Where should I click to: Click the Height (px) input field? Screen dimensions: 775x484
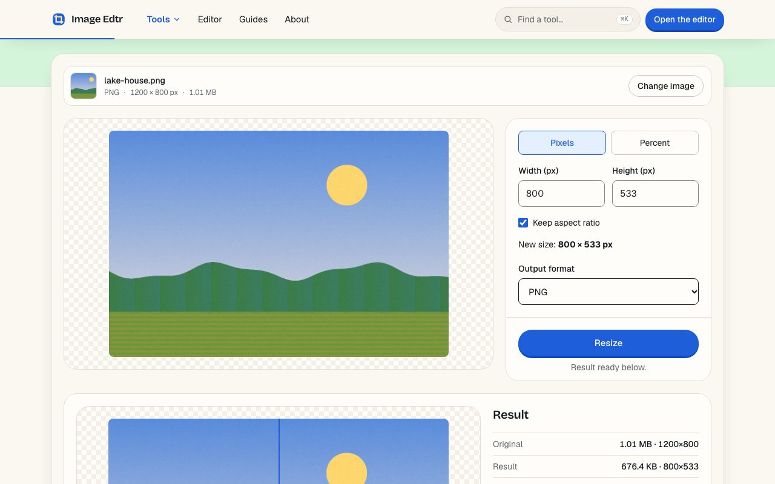(655, 194)
